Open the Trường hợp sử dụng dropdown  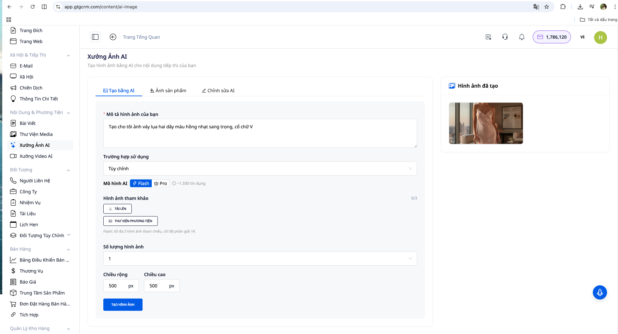[x=260, y=169]
